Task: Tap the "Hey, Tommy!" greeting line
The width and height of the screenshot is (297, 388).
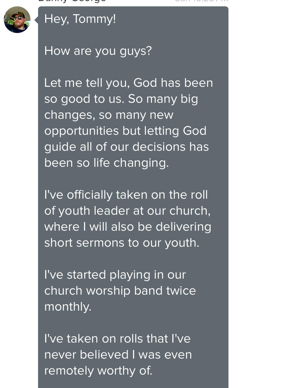Action: pyautogui.click(x=80, y=19)
